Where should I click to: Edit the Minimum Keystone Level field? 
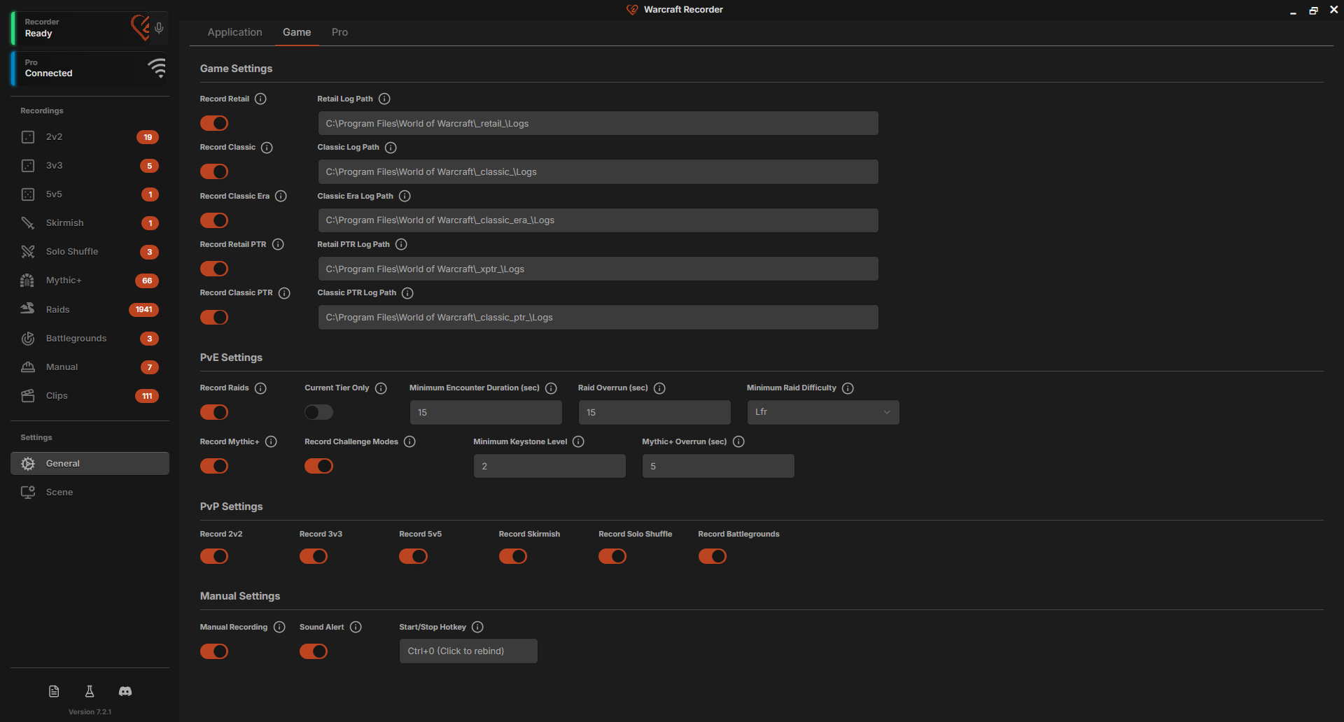tap(549, 466)
